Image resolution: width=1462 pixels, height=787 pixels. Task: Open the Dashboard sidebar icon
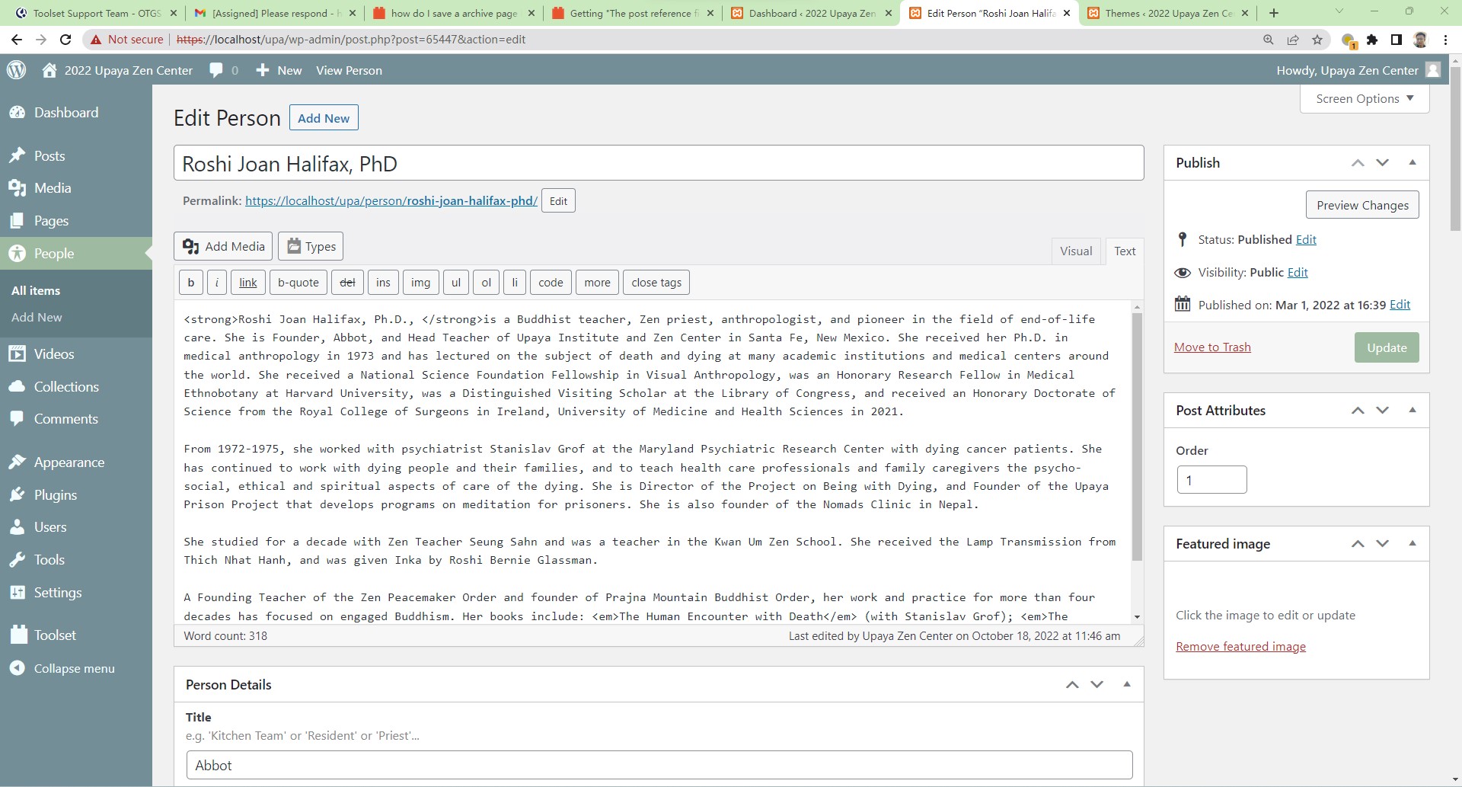tap(18, 113)
